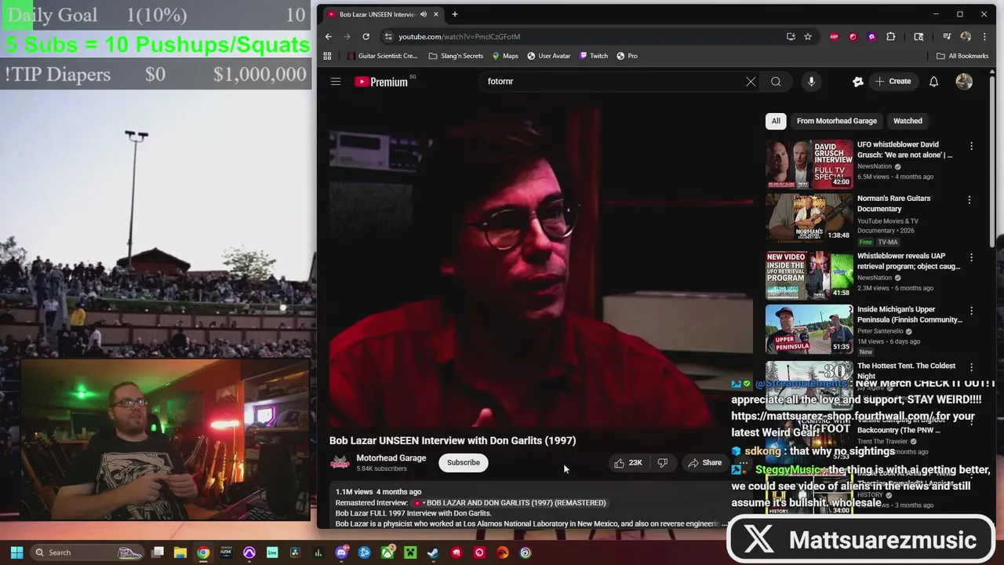This screenshot has width=1004, height=565.
Task: Open Discord from the taskbar
Action: click(341, 552)
